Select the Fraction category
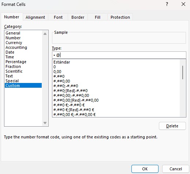 pos(23,66)
